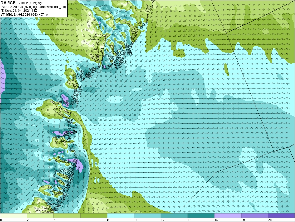Click the legend scale label "6"
Screen dimensions: 295x222
point(81,220)
